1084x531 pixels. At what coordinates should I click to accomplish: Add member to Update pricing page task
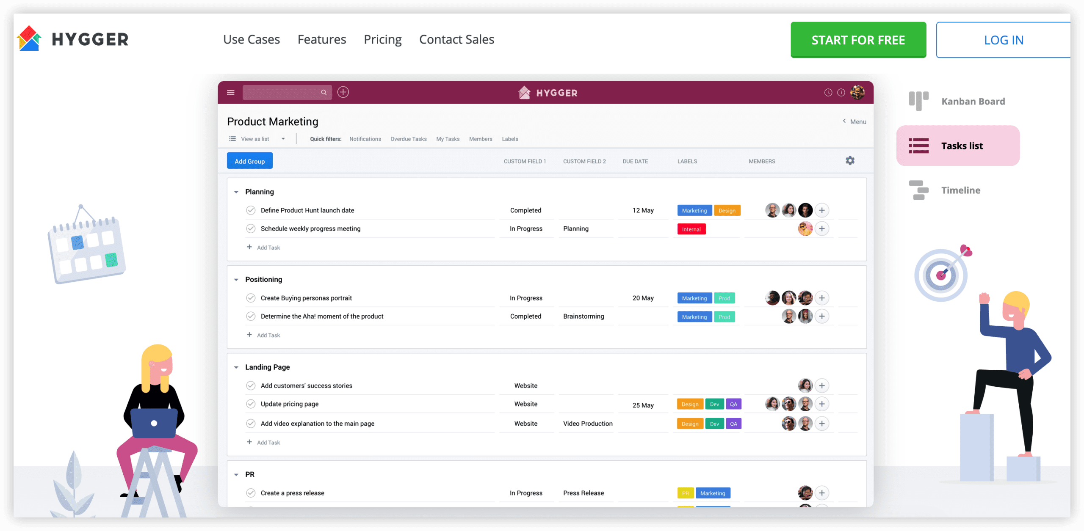coord(821,404)
